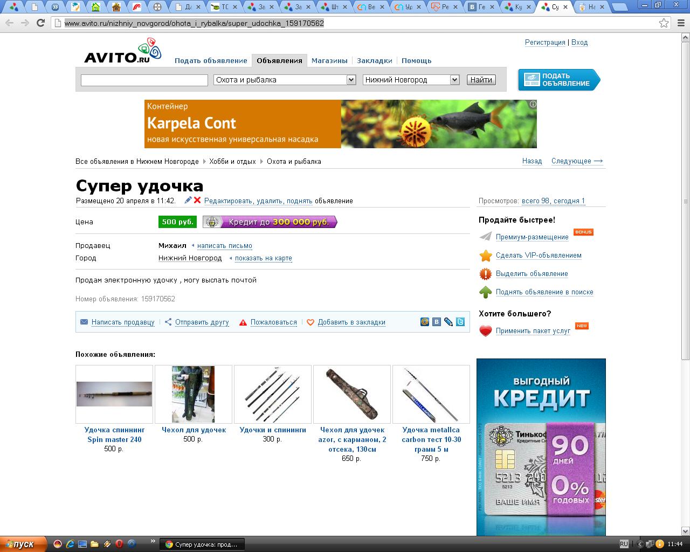Share the ad via Twitter icon
Viewport: 690px width, 552px height.
460,322
